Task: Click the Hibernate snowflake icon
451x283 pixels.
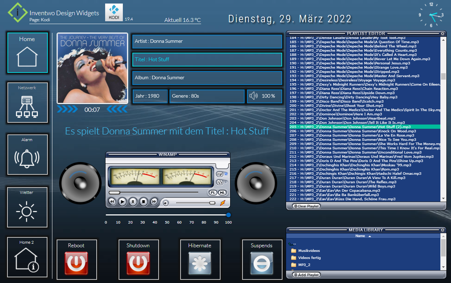Action: pyautogui.click(x=200, y=264)
